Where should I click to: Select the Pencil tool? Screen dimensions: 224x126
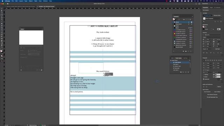[x=2, y=26]
